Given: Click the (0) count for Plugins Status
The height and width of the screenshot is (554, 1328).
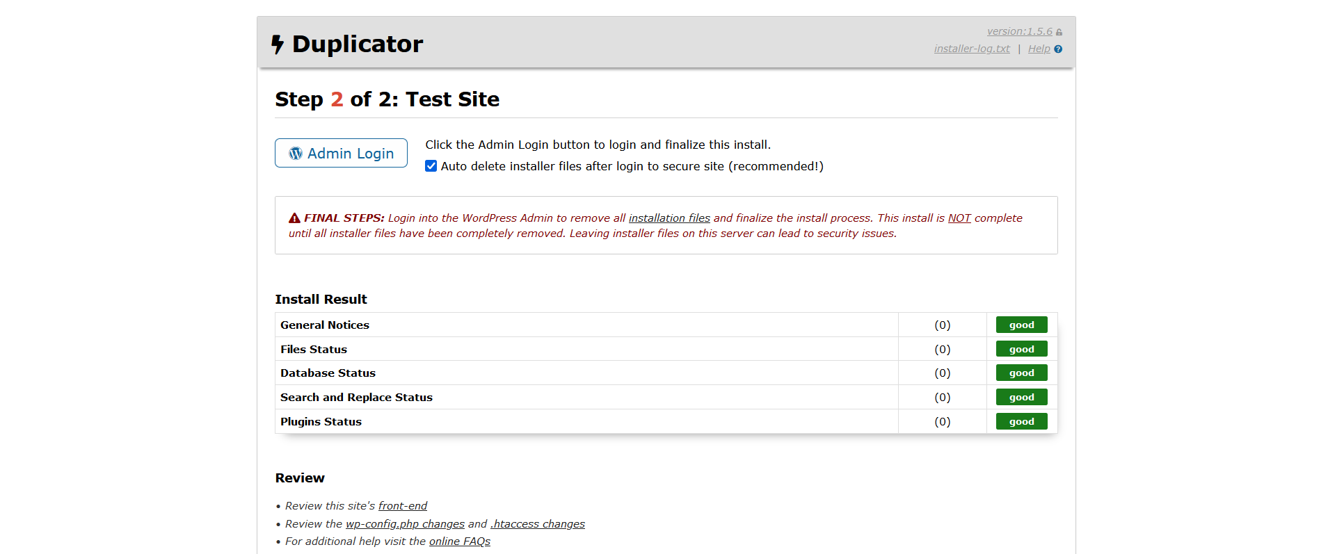Looking at the screenshot, I should (942, 422).
